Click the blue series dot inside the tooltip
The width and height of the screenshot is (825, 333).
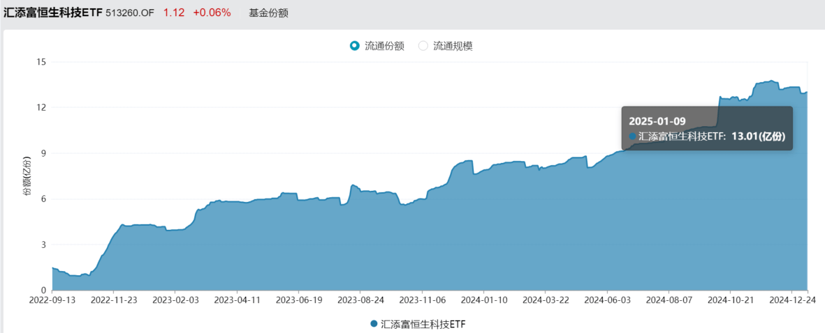632,137
